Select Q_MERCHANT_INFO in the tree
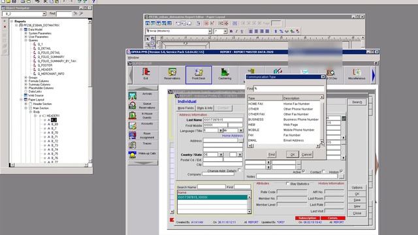 tap(51, 74)
